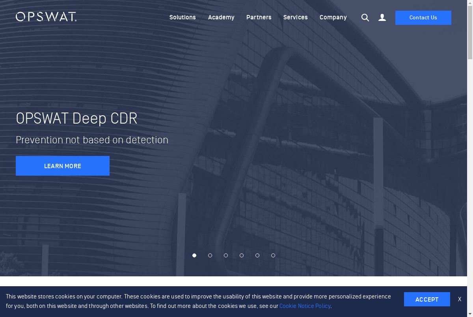Click the page vertical scrollbar thumb
This screenshot has width=473, height=317.
click(470, 33)
